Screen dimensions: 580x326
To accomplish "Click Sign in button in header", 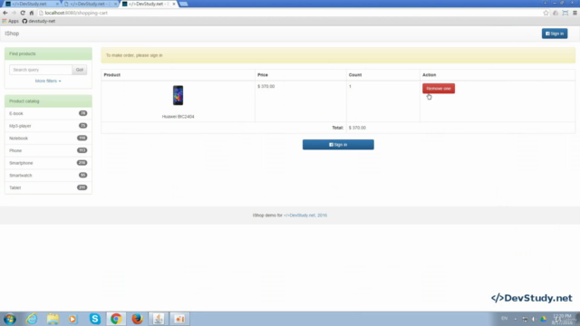I will [555, 34].
